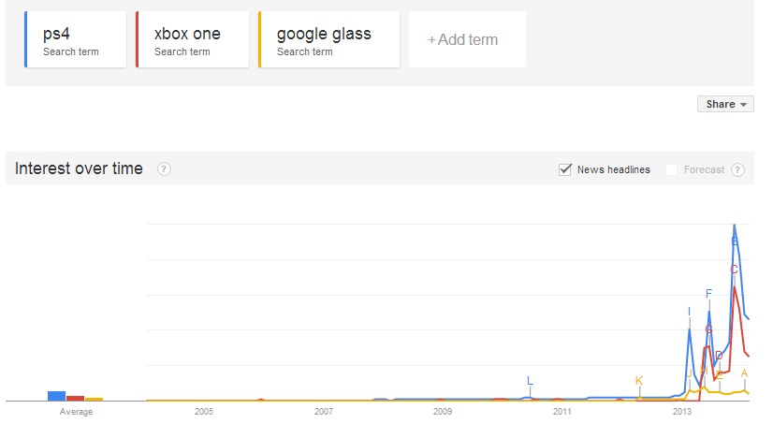This screenshot has height=424, width=773.
Task: Click the blue ps4 average bar
Action: (57, 396)
